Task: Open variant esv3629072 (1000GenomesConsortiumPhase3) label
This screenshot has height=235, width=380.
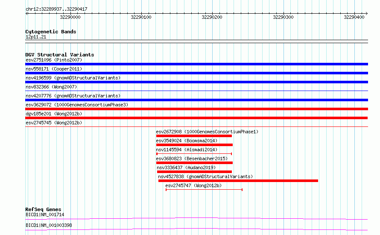Action: (77, 105)
